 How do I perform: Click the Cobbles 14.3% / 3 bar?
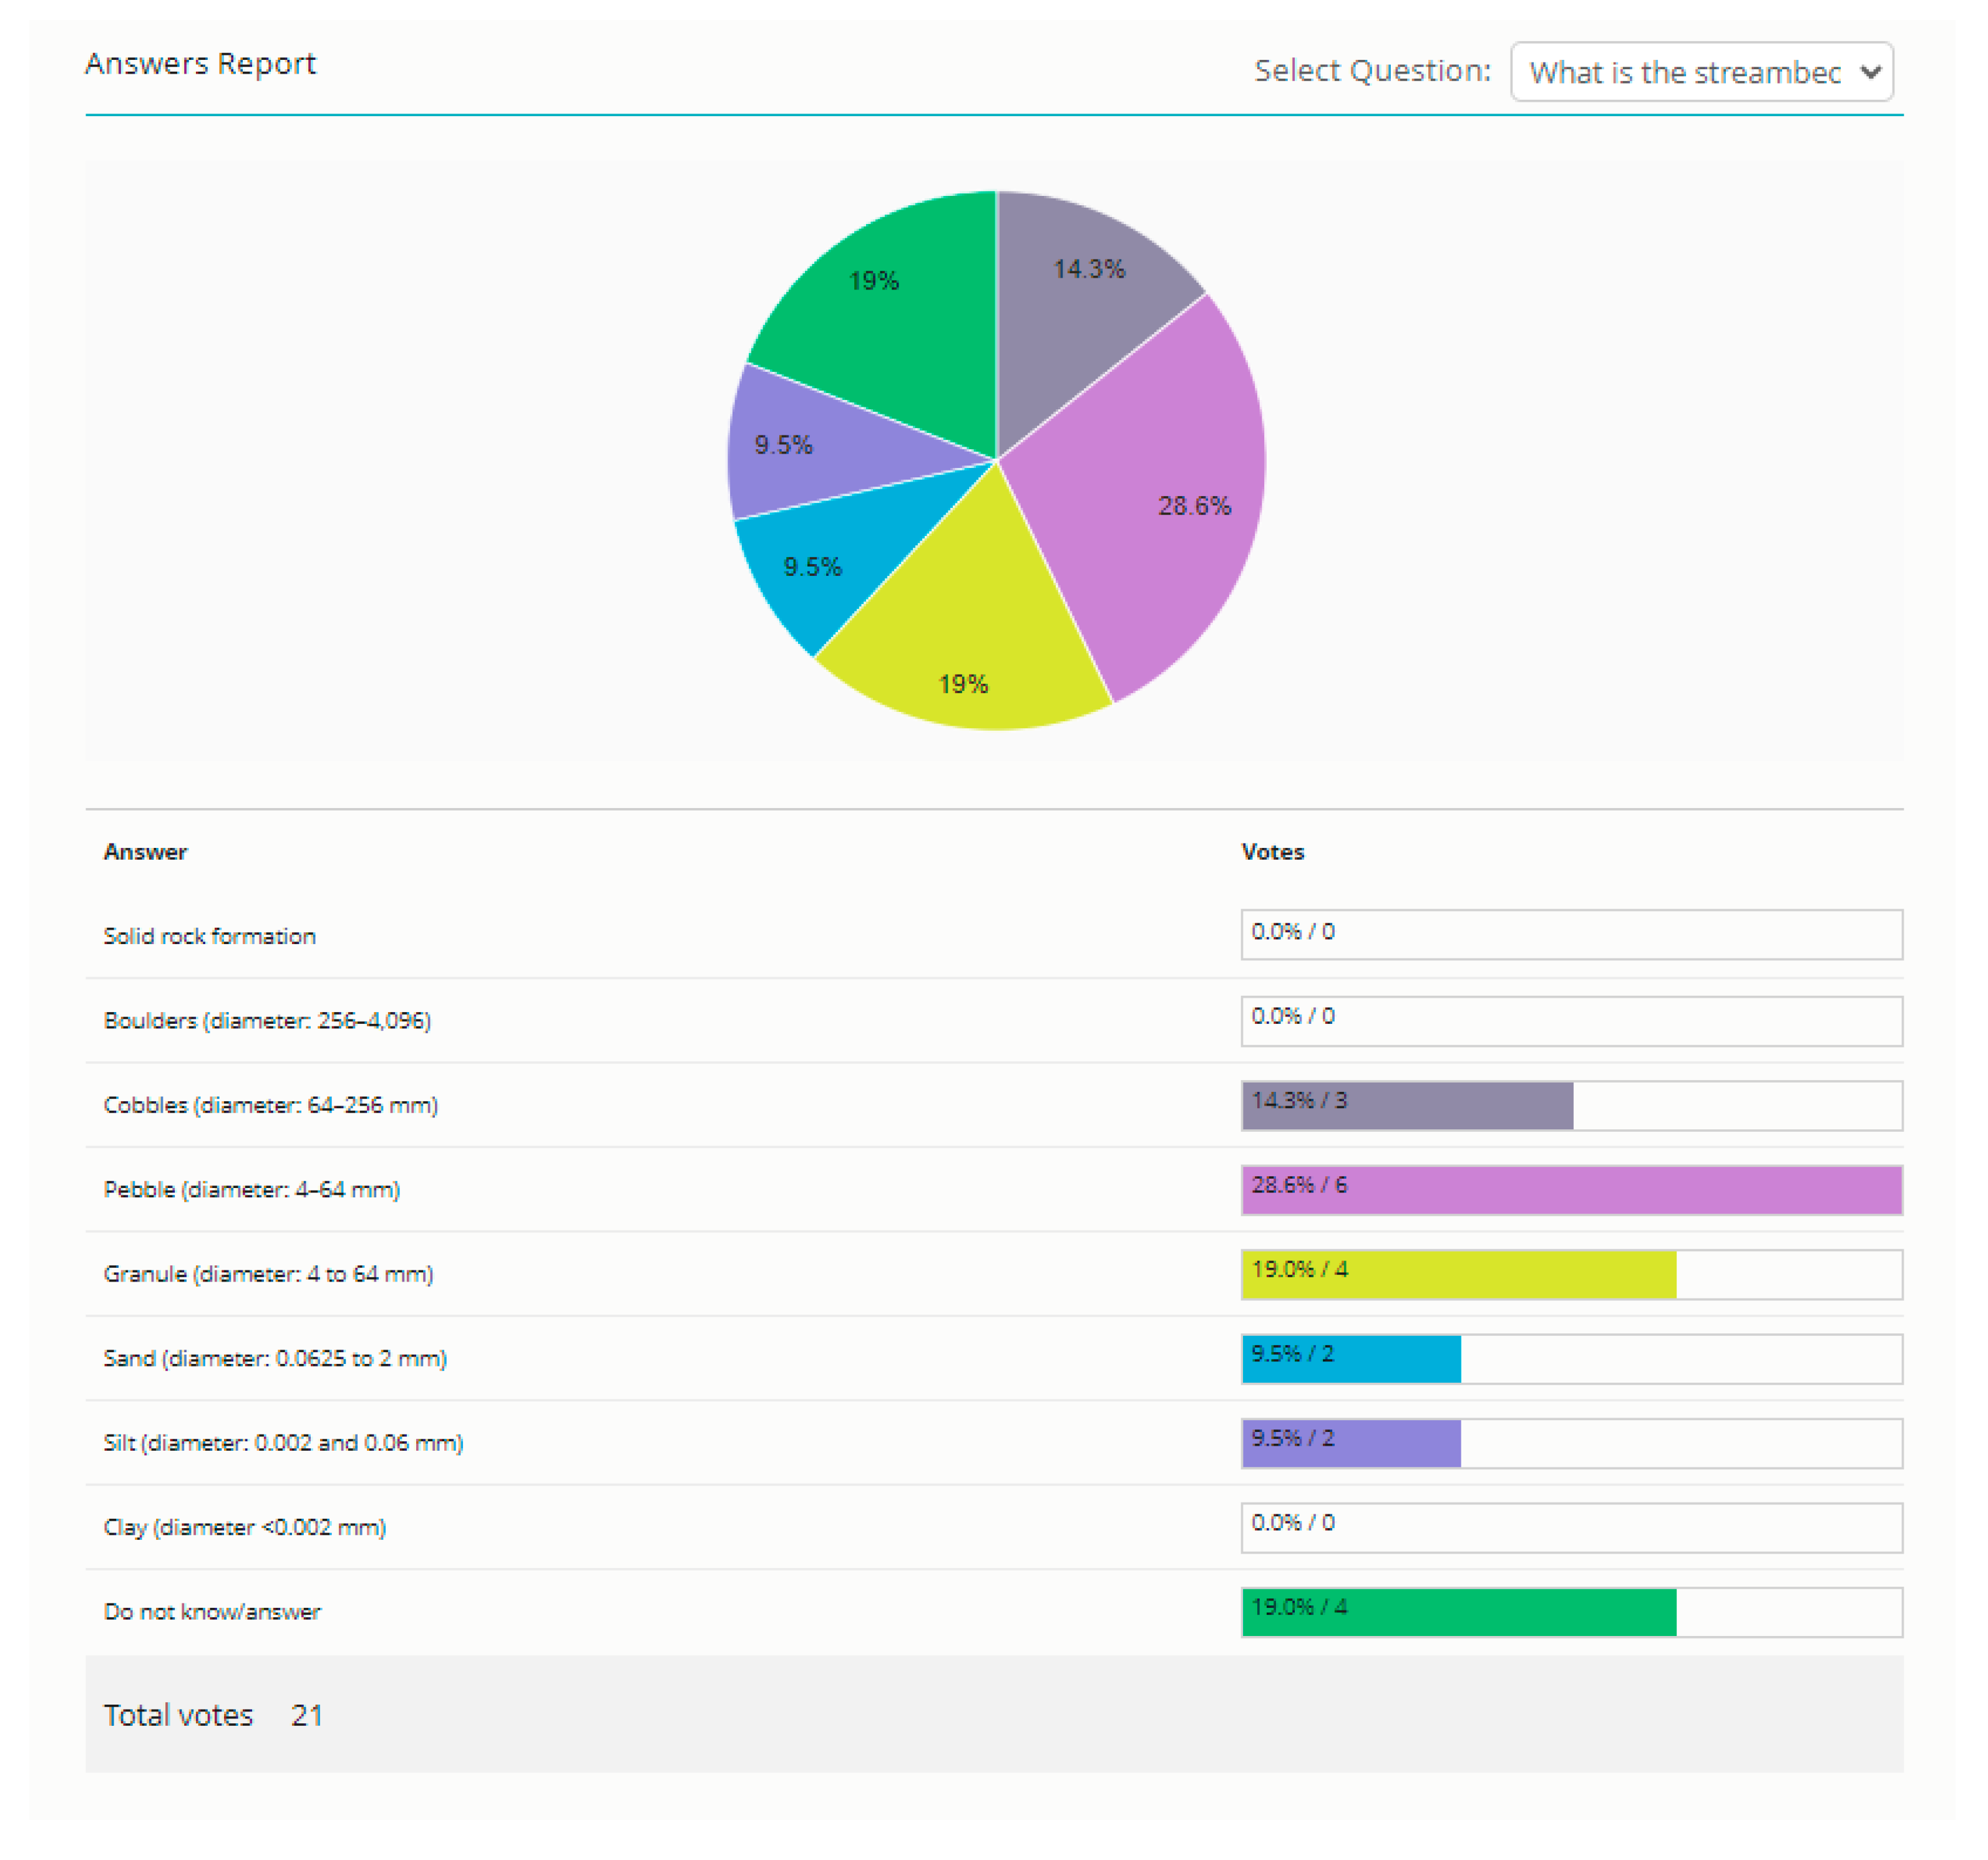tap(1407, 1106)
